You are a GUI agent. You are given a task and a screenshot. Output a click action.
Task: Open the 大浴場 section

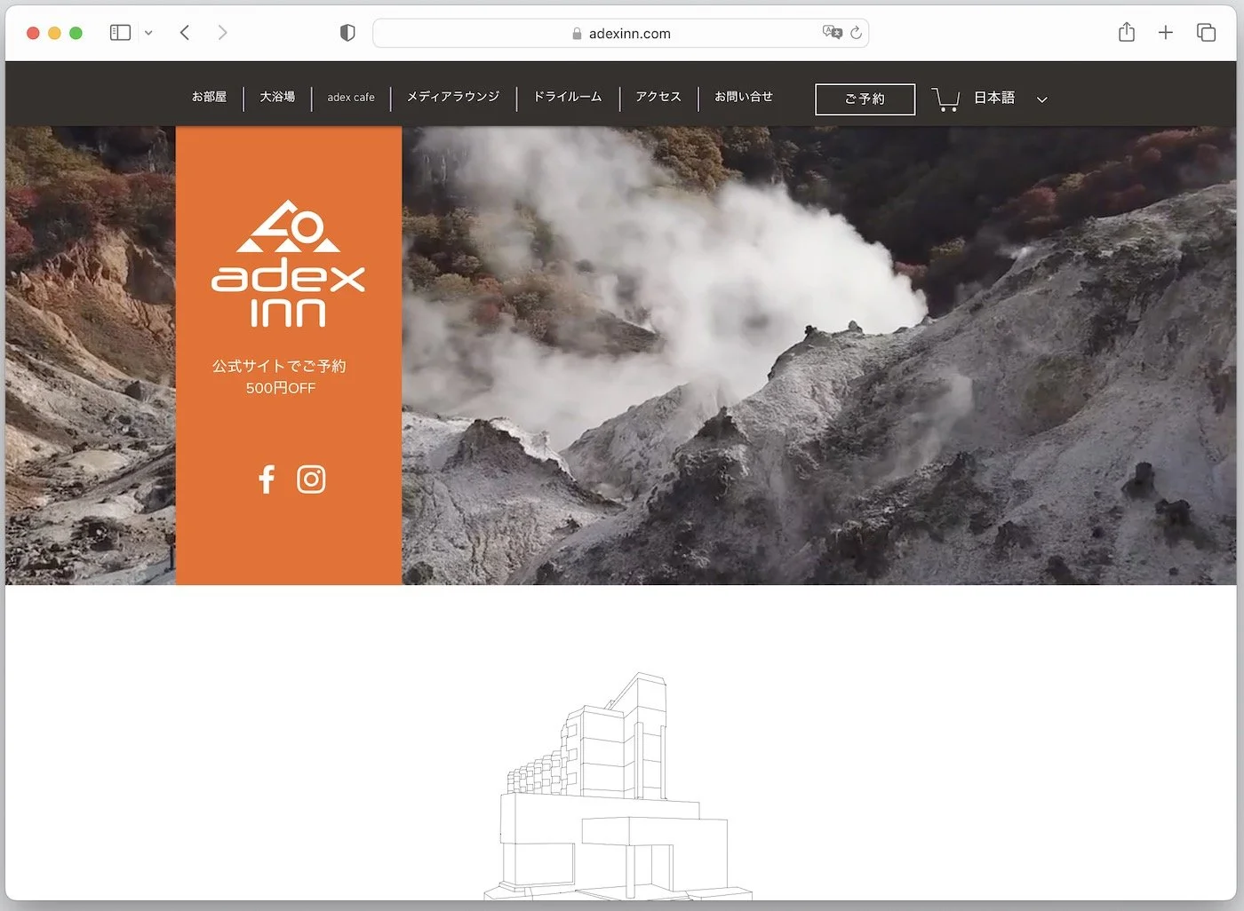[x=277, y=97]
